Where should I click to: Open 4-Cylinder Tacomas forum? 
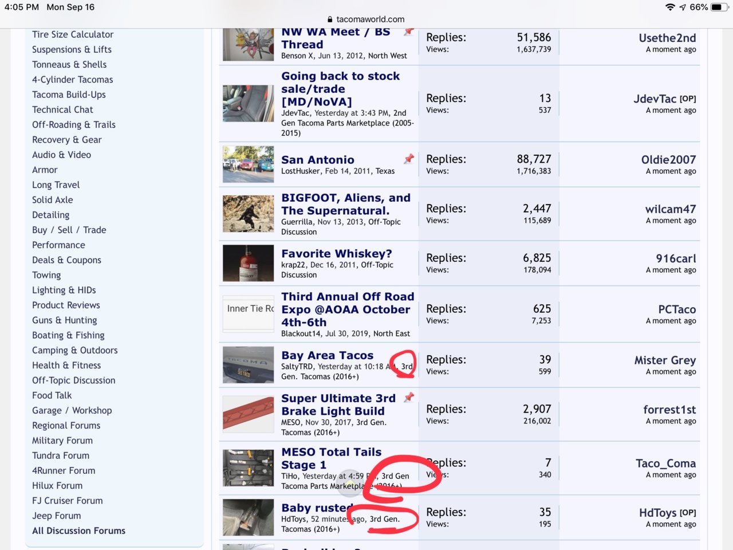point(72,79)
